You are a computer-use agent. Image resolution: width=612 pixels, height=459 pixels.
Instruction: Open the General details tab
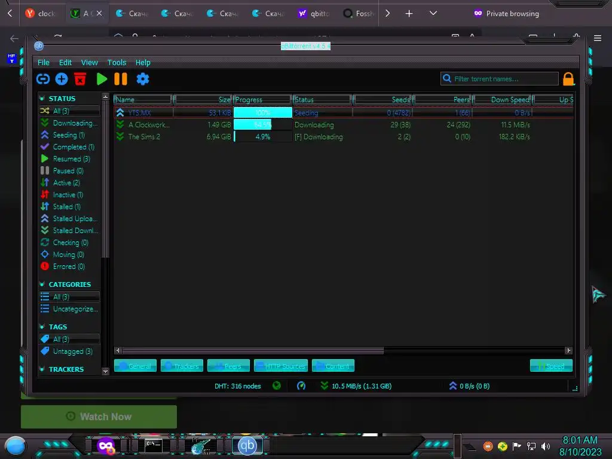click(135, 366)
